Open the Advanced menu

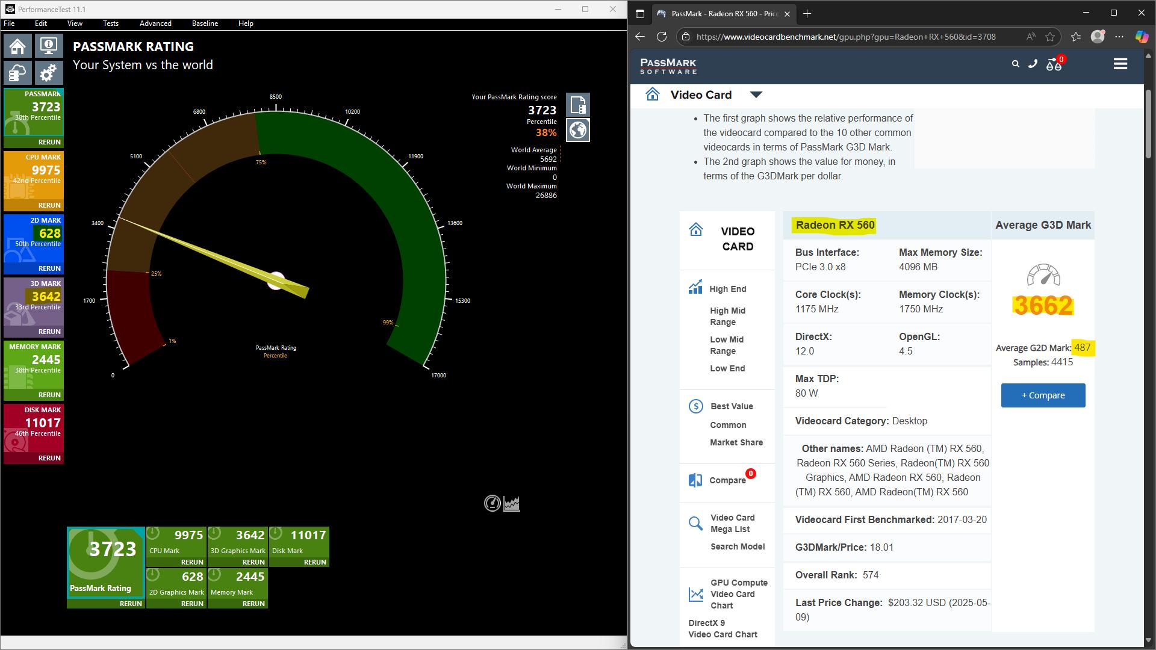coord(155,23)
